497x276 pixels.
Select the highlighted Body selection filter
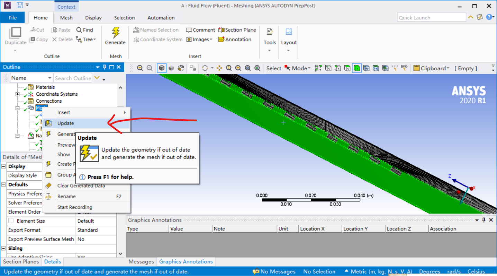pyautogui.click(x=357, y=68)
